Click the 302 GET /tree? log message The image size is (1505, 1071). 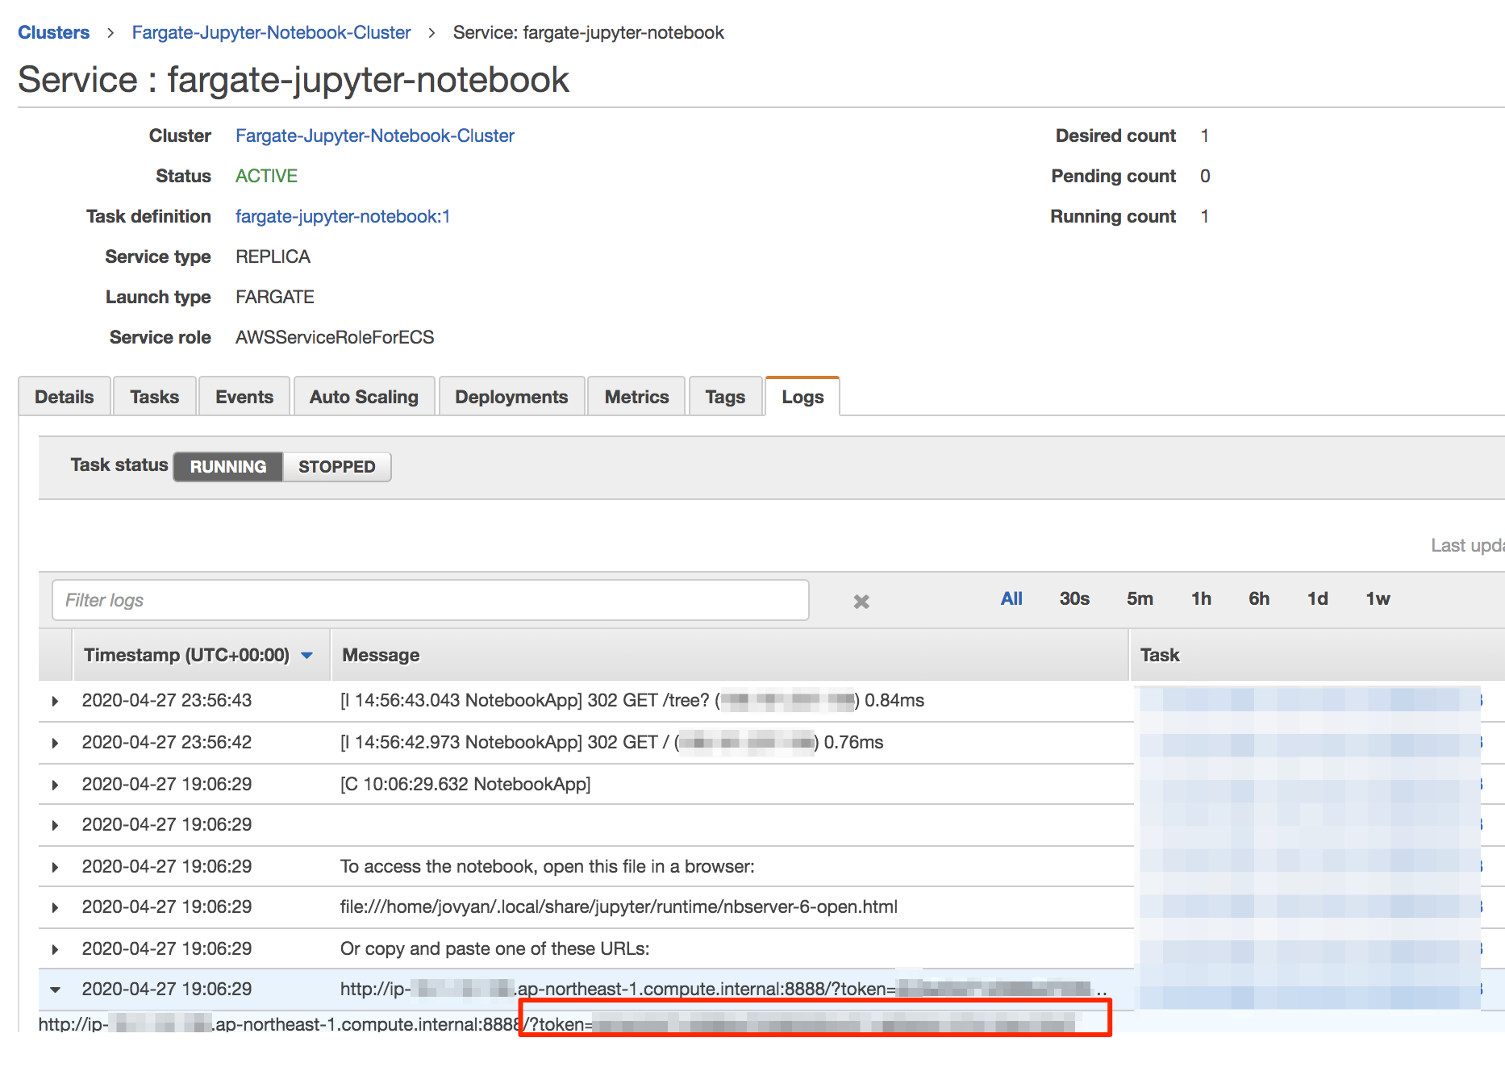632,700
